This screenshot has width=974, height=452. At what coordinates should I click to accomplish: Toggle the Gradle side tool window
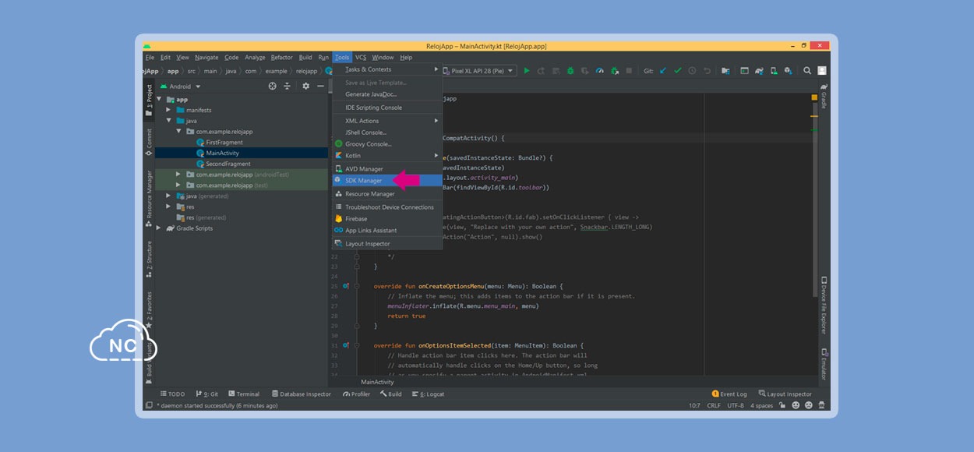pyautogui.click(x=824, y=95)
